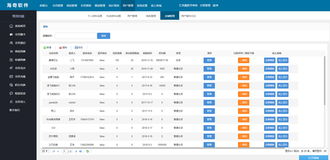Switch to 用户操作日志 tab
This screenshot has width=330, height=160.
189,16
